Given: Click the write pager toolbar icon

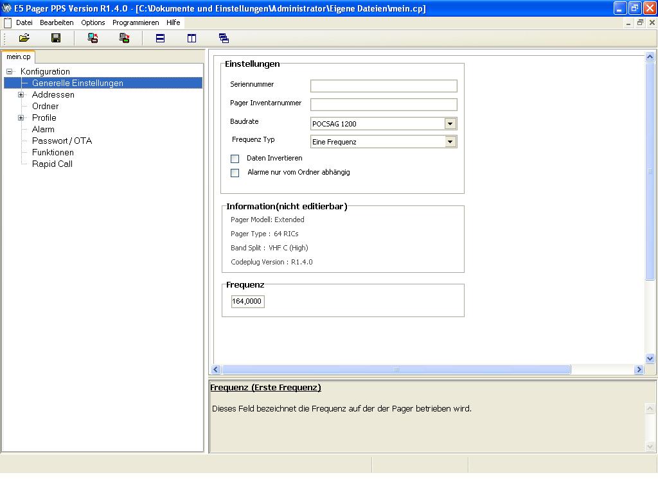Looking at the screenshot, I should click(x=125, y=39).
